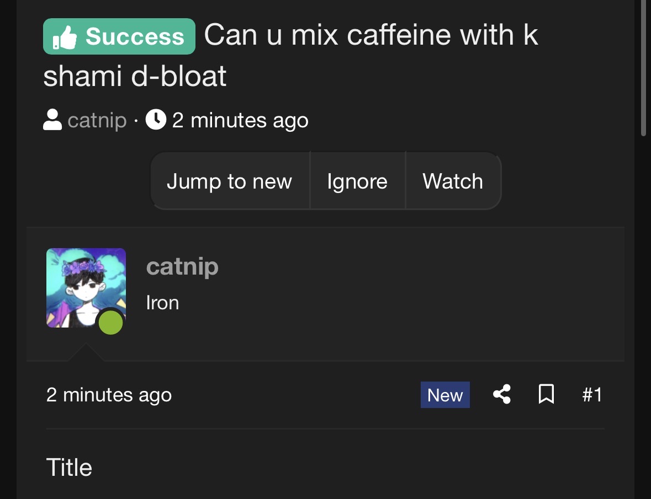Viewport: 651px width, 499px height.
Task: Click the green online status dot
Action: 110,323
